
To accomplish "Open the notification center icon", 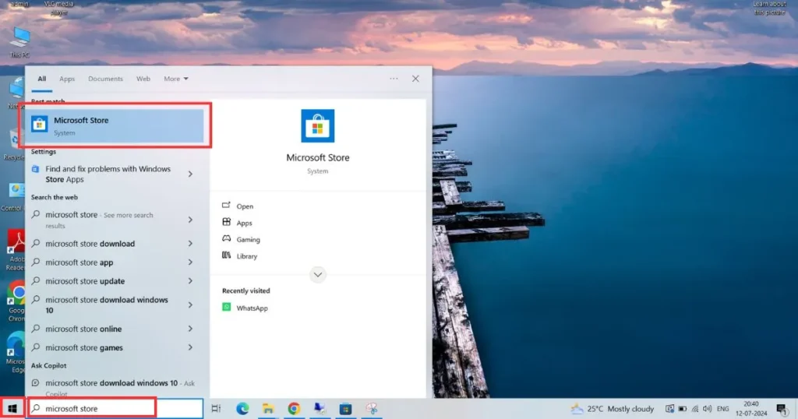I will tap(782, 408).
